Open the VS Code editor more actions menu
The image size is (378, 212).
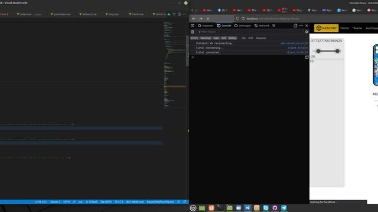pyautogui.click(x=184, y=14)
